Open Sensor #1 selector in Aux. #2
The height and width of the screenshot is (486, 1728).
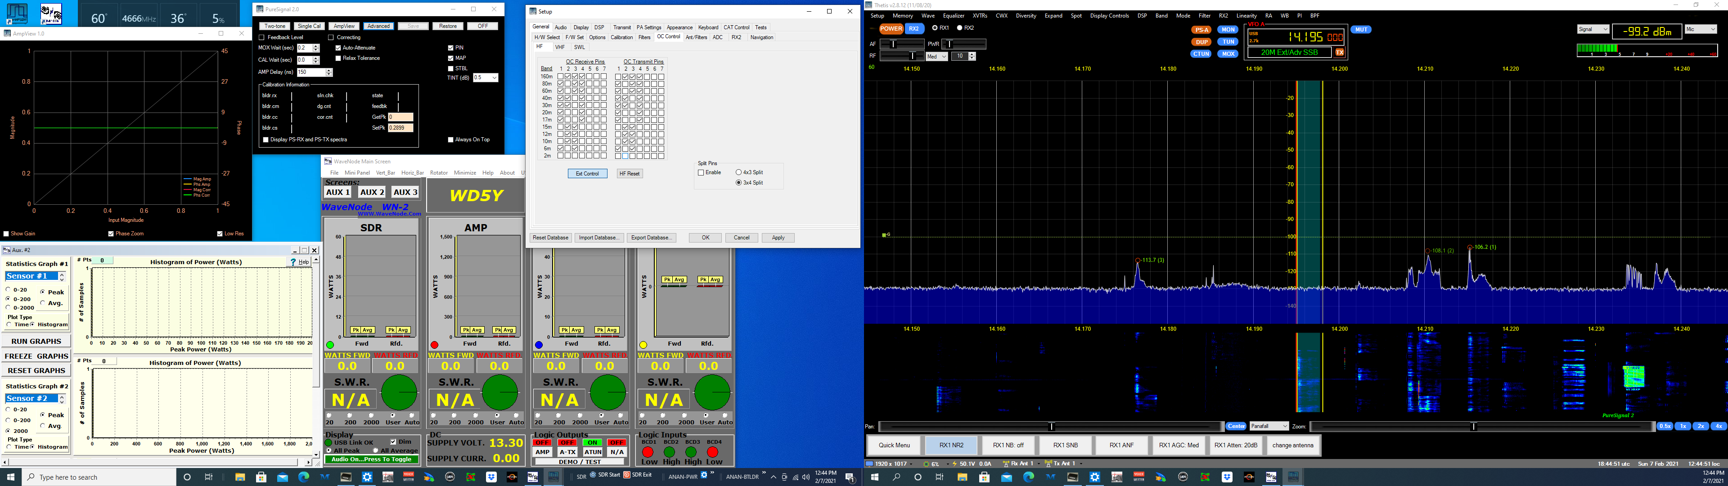[35, 277]
